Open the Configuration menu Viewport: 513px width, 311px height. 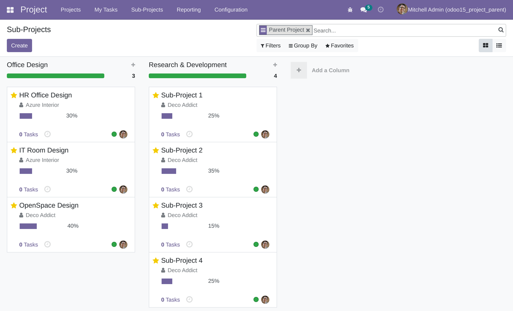tap(230, 9)
